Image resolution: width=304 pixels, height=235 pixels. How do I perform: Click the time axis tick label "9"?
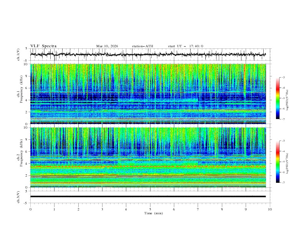(246, 209)
